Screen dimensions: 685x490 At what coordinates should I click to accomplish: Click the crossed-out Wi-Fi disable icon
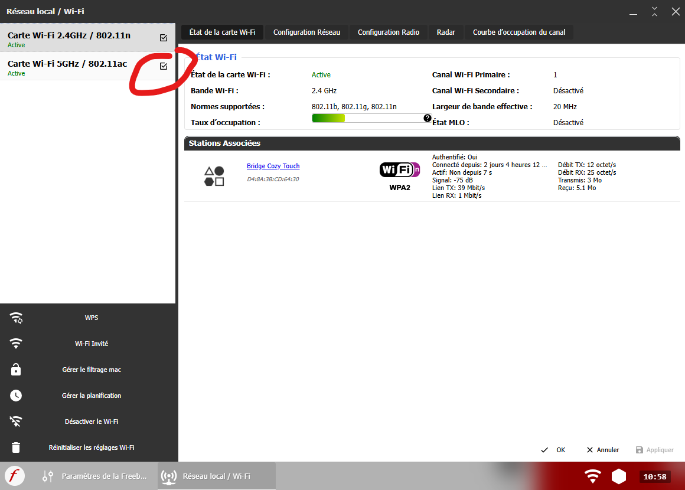(16, 422)
